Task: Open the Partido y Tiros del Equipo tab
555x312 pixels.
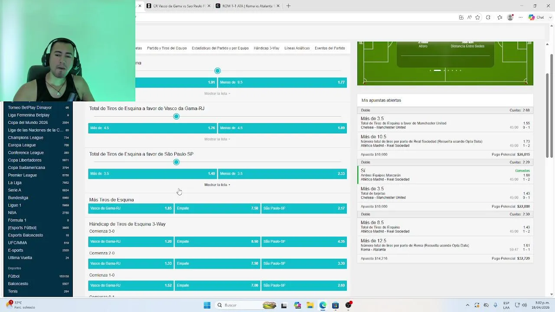Action: tap(167, 48)
